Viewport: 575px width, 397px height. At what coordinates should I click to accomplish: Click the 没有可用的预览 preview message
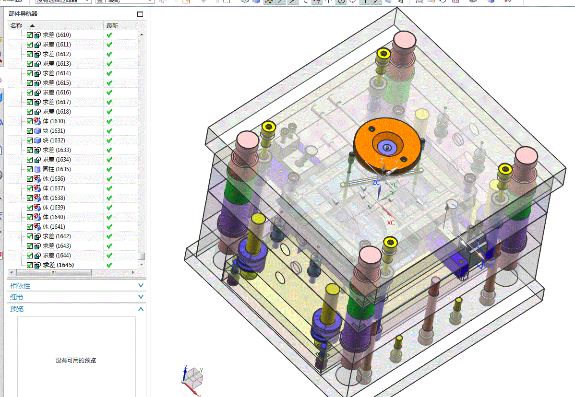76,361
